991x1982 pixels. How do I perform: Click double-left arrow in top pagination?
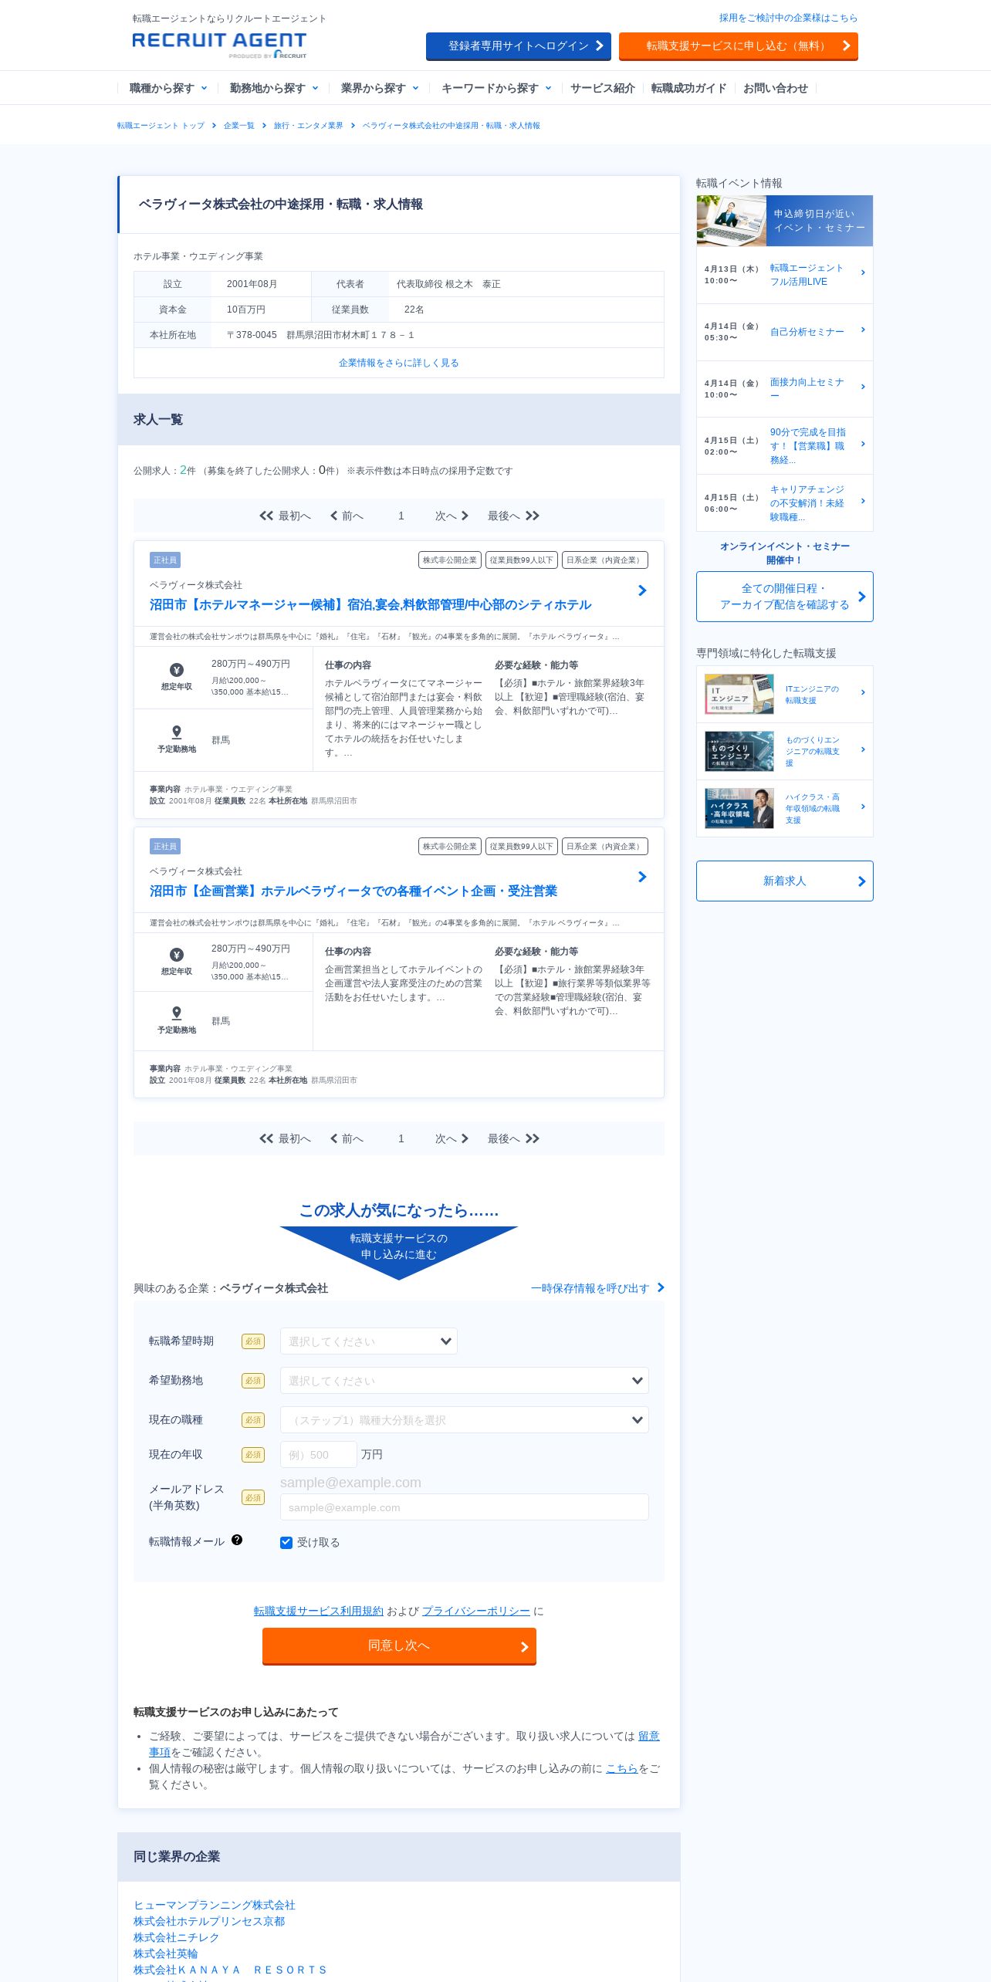(266, 516)
